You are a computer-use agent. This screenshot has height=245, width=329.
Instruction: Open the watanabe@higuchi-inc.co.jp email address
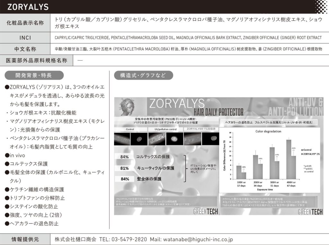[x=198, y=239]
